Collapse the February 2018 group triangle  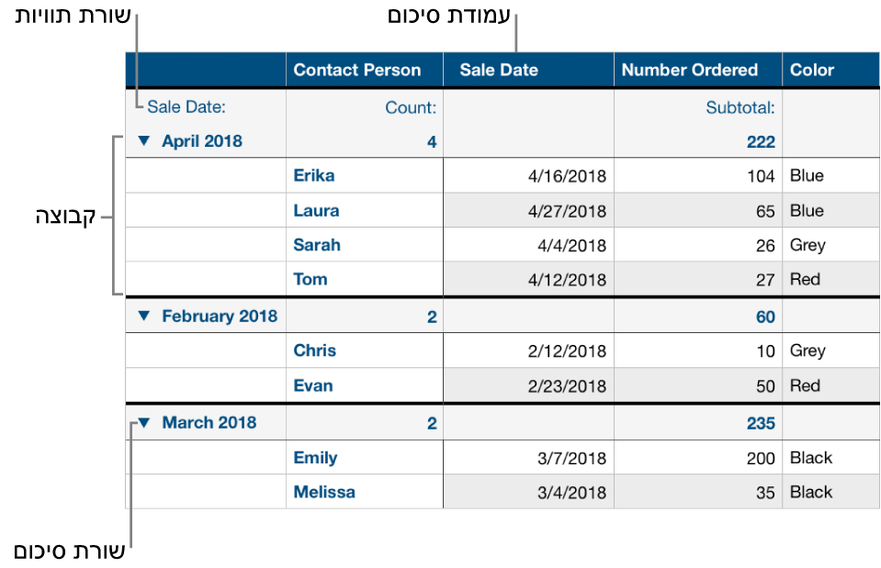click(x=143, y=316)
